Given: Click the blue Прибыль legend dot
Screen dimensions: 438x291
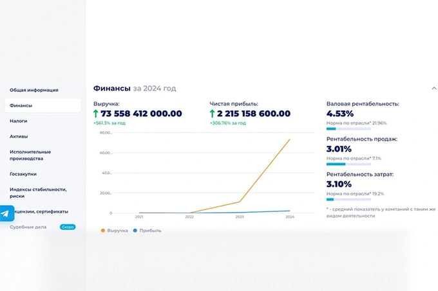Looking at the screenshot, I should [135, 230].
